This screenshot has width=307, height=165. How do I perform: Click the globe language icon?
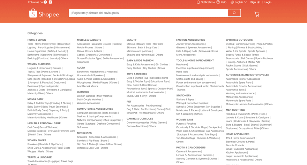[232, 2]
